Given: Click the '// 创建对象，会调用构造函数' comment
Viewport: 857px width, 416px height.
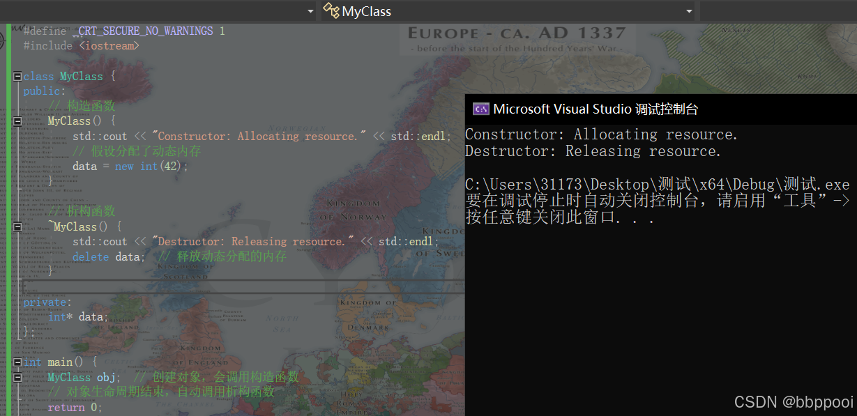Looking at the screenshot, I should (x=216, y=377).
